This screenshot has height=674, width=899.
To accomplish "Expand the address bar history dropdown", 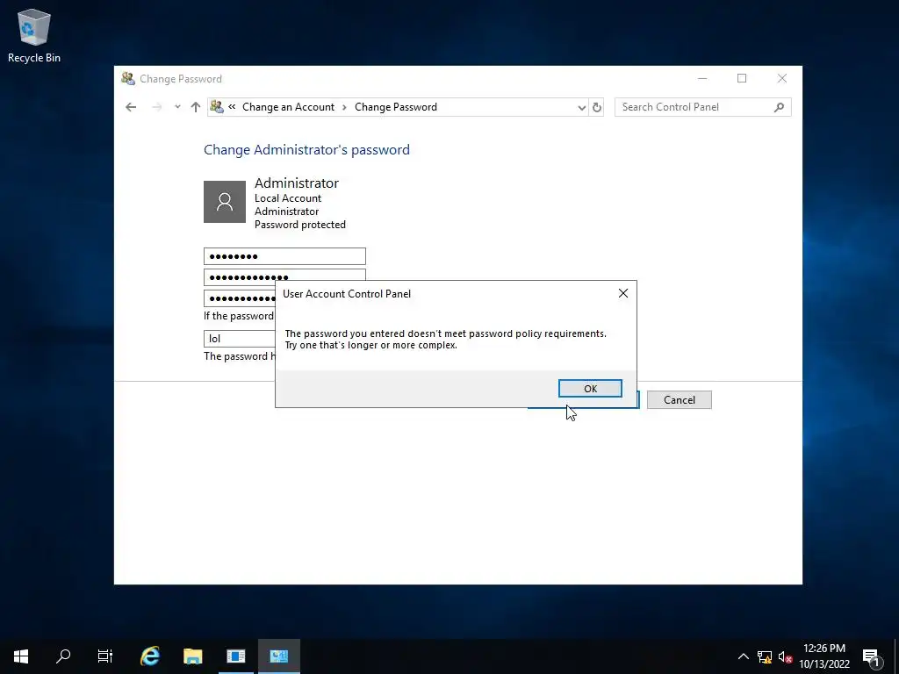I will pos(581,107).
